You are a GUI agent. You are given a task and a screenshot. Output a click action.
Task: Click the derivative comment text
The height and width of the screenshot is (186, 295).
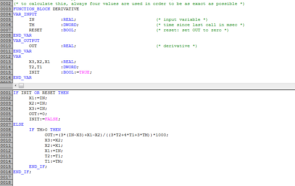(x=176, y=46)
